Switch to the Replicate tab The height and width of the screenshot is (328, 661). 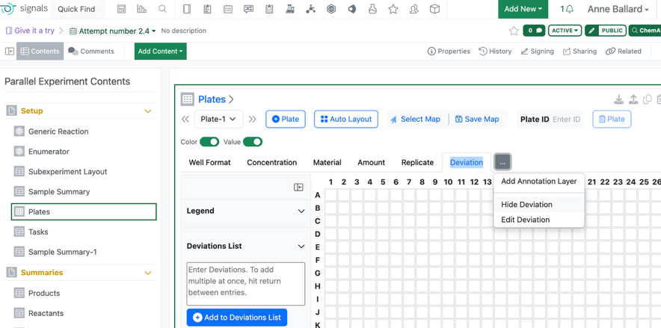point(417,163)
